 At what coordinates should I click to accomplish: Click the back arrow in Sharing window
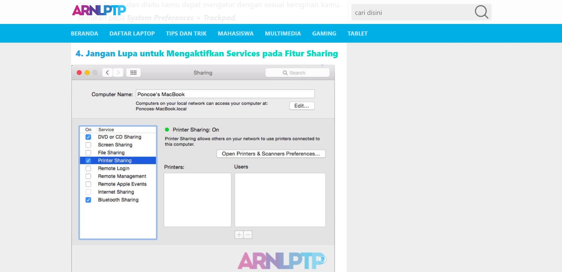tap(107, 73)
